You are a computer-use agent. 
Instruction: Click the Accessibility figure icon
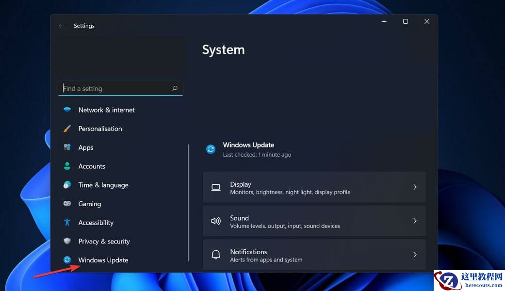67,222
